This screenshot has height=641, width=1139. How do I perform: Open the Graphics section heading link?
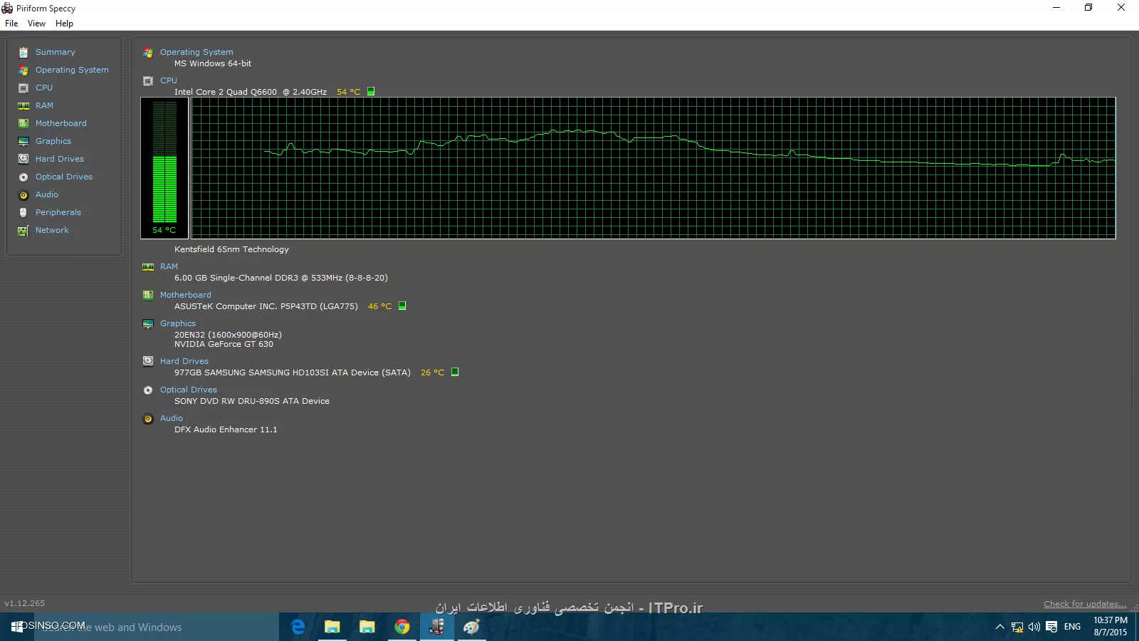point(177,323)
